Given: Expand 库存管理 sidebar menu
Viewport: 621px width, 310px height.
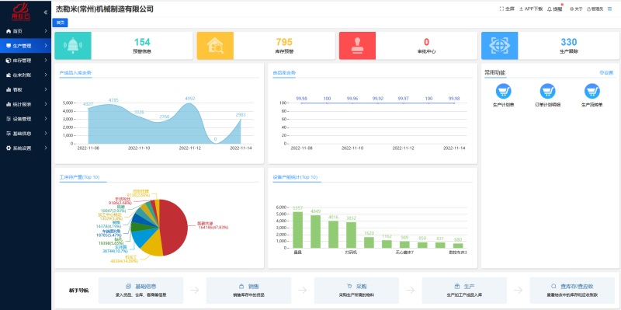Looking at the screenshot, I should (x=26, y=61).
